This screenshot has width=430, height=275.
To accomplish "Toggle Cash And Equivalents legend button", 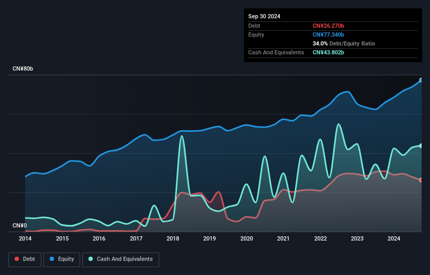I will 120,259.
